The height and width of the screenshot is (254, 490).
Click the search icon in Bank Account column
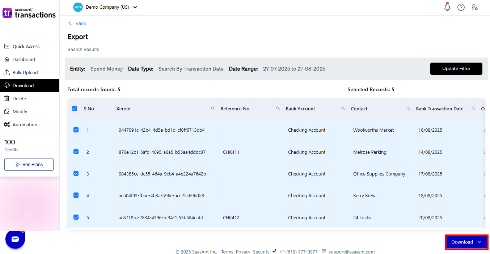(x=343, y=109)
